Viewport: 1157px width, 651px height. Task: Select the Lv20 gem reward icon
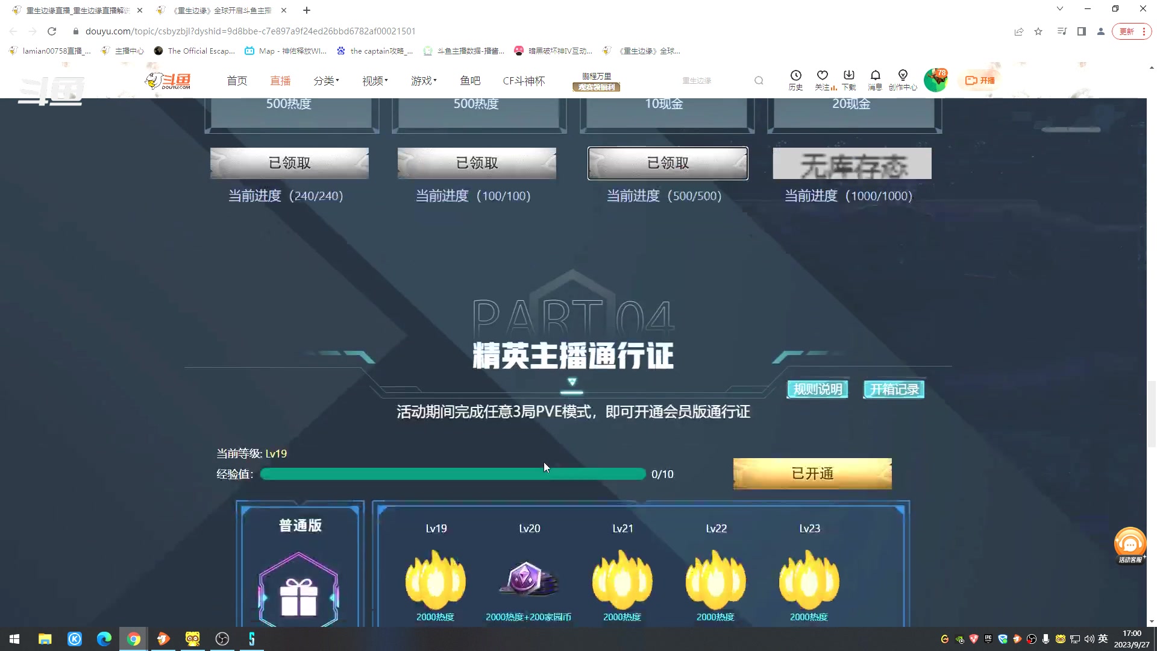coord(528,579)
